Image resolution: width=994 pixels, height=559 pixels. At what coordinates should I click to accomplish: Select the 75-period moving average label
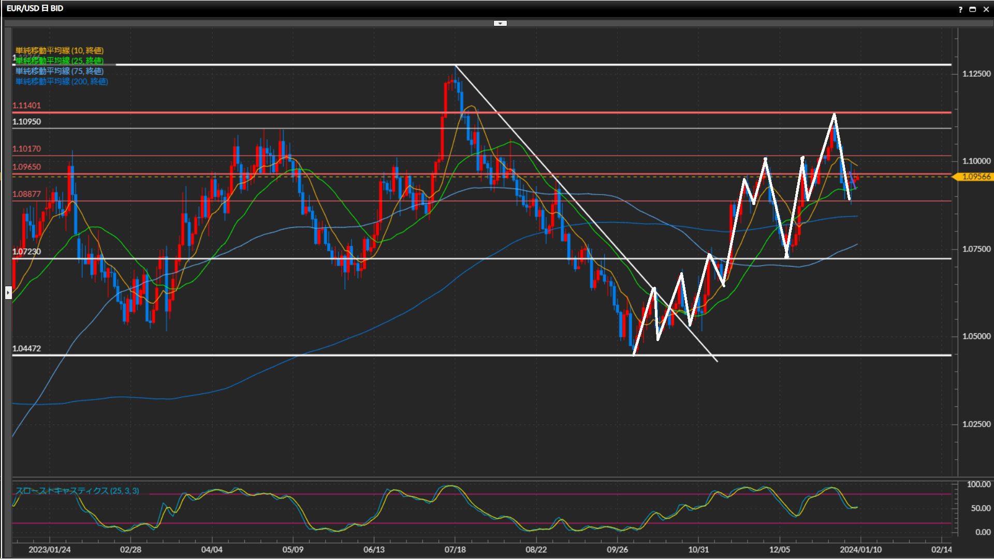[59, 71]
